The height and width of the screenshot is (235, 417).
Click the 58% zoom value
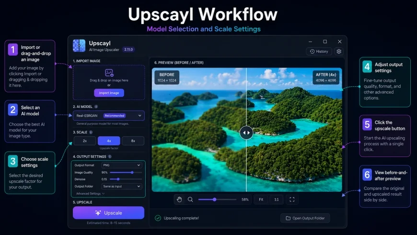tap(245, 200)
